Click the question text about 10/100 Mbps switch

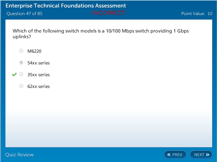coord(100,31)
